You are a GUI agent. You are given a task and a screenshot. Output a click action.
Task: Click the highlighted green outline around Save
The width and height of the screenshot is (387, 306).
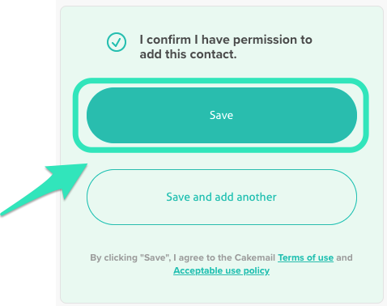tap(221, 81)
